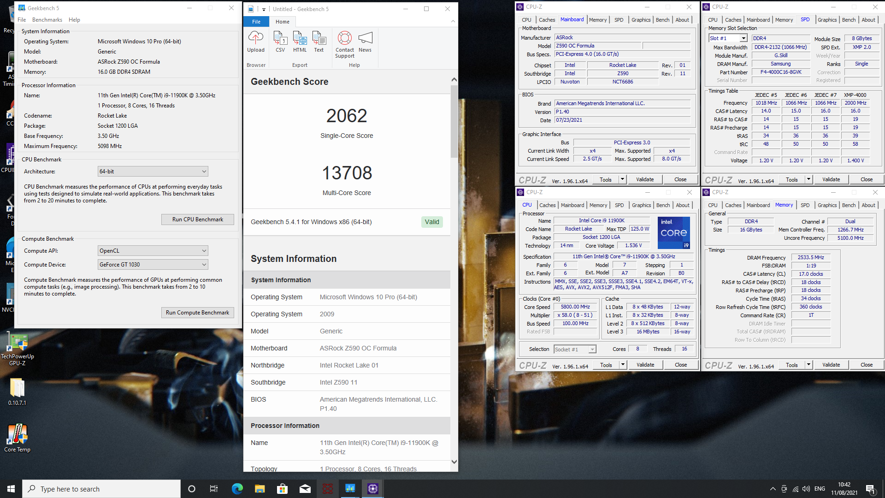885x498 pixels.
Task: Open Task View on the taskbar
Action: click(x=214, y=489)
